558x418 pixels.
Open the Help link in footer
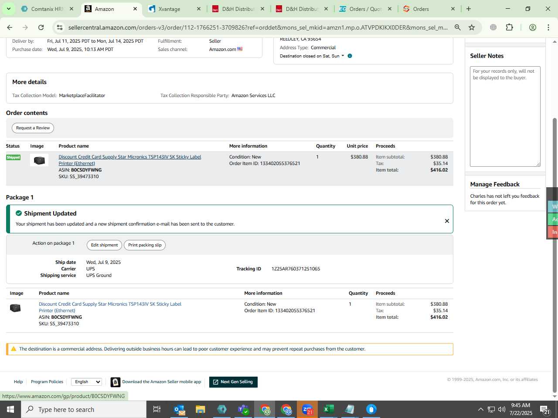tap(18, 382)
